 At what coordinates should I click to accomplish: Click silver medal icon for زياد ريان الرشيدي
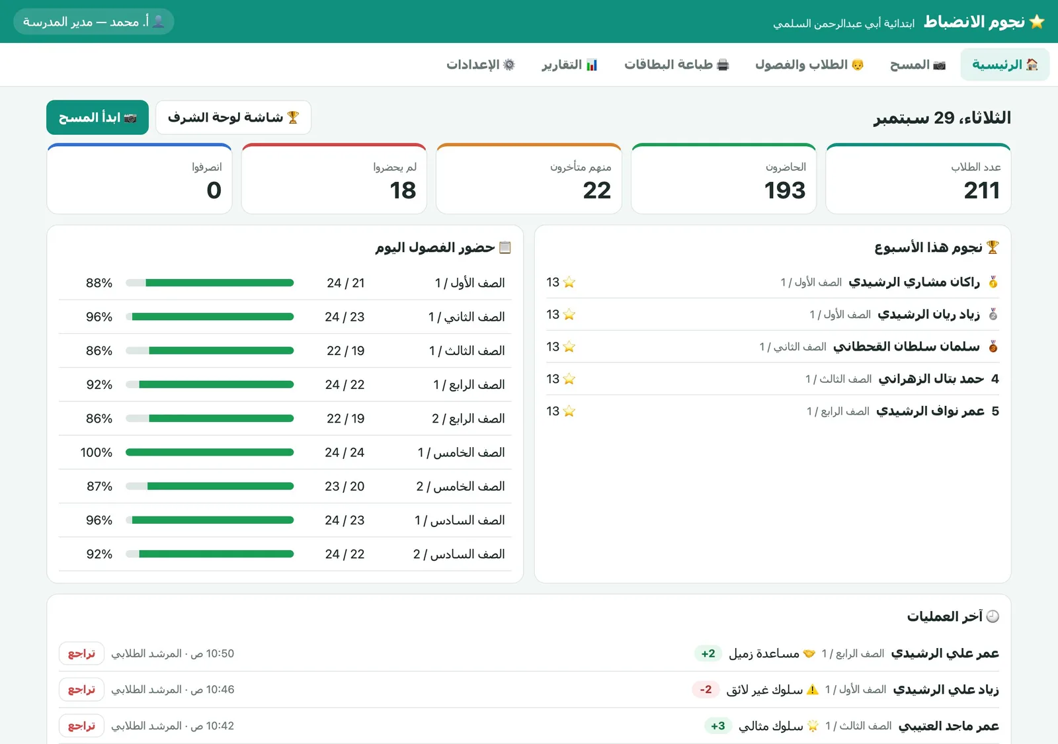click(x=993, y=315)
